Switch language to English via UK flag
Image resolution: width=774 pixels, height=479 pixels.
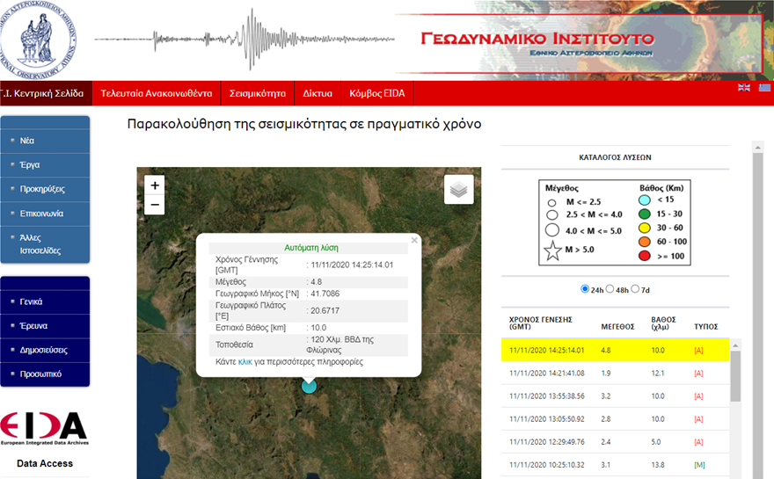coord(744,87)
